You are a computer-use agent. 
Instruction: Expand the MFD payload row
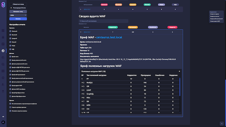click(82, 105)
